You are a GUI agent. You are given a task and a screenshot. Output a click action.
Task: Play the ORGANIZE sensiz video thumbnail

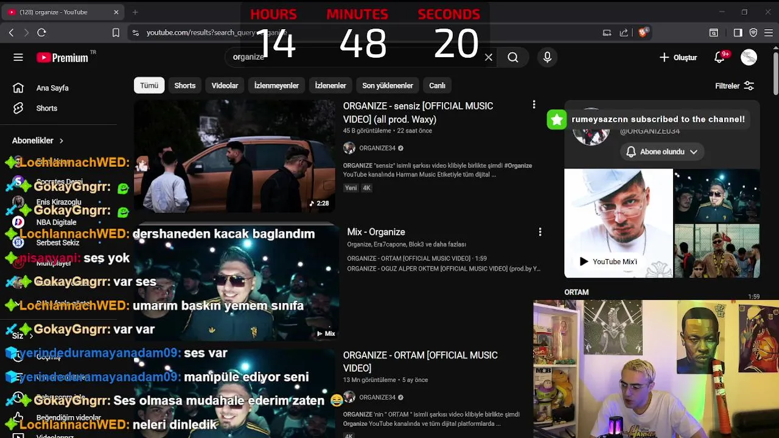tap(234, 156)
